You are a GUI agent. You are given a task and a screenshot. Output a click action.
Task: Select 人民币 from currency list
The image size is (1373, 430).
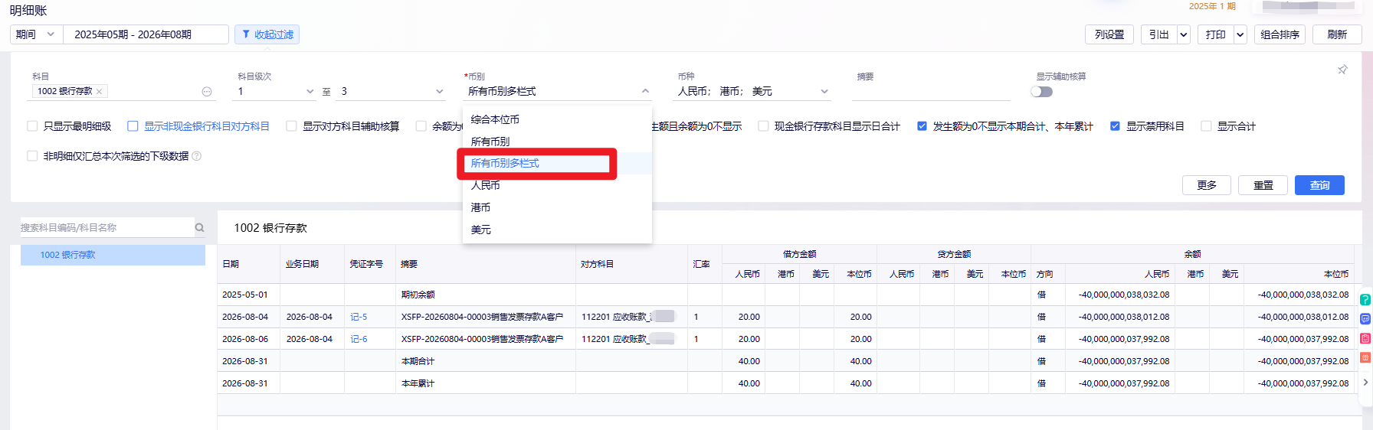point(557,185)
